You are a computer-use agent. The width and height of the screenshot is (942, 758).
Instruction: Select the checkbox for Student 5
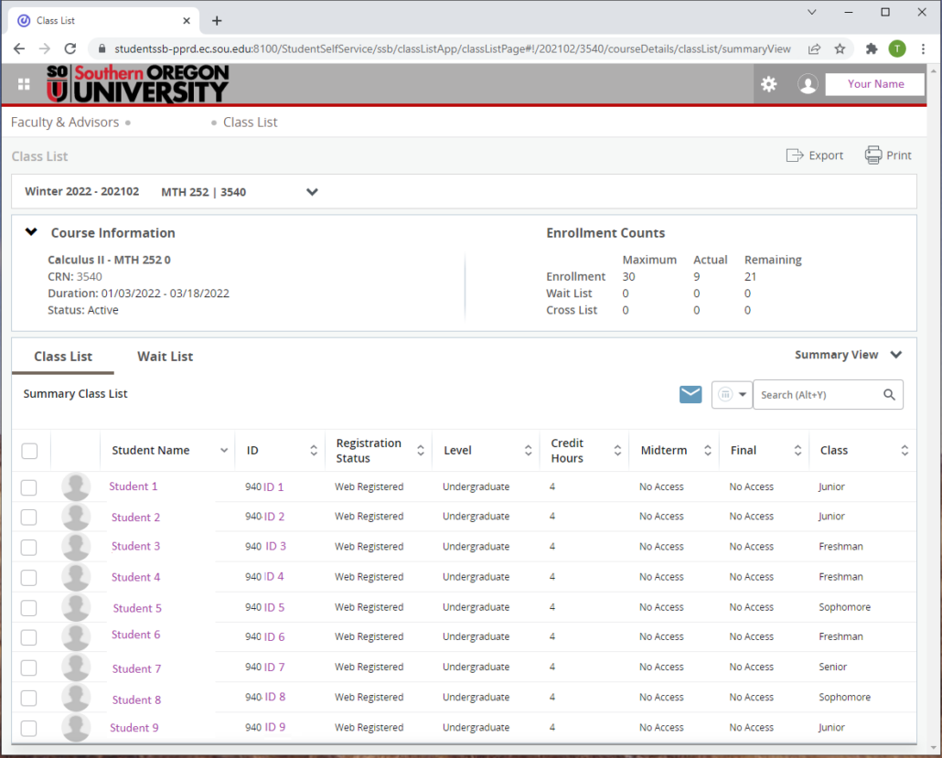click(28, 607)
